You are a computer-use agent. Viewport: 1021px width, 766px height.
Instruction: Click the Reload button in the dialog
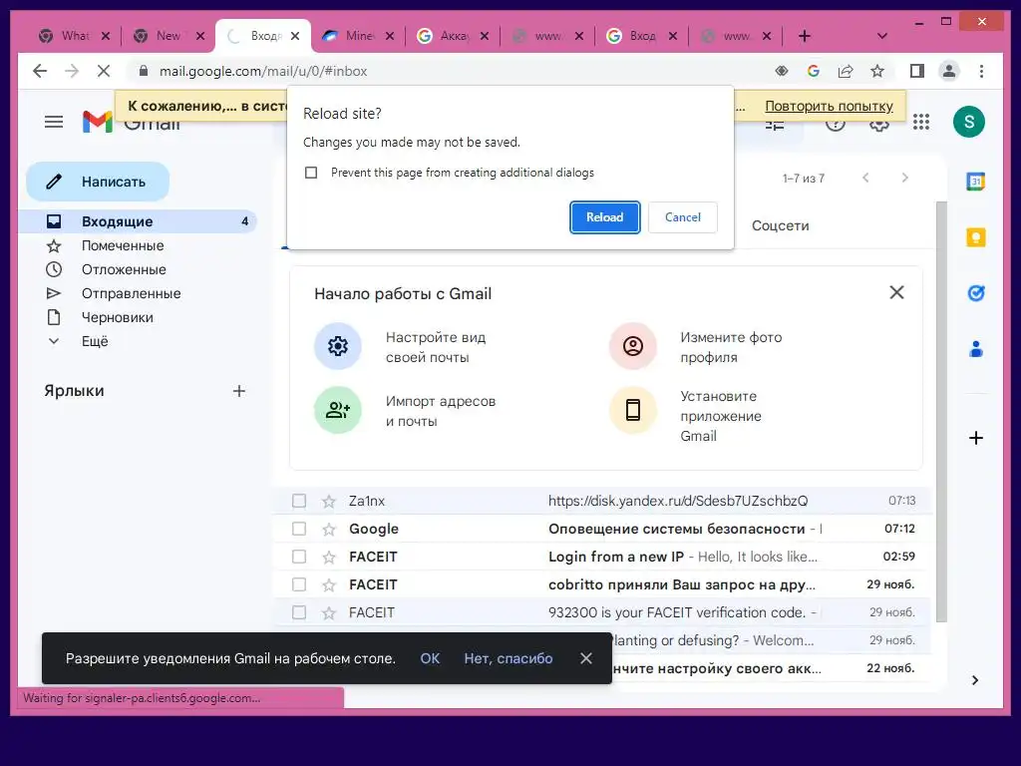604,216
